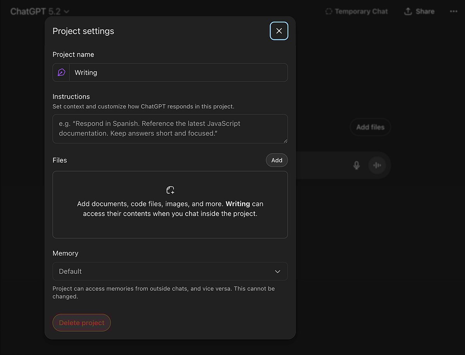This screenshot has height=355, width=465.
Task: Click into the Instructions text area
Action: click(x=170, y=129)
